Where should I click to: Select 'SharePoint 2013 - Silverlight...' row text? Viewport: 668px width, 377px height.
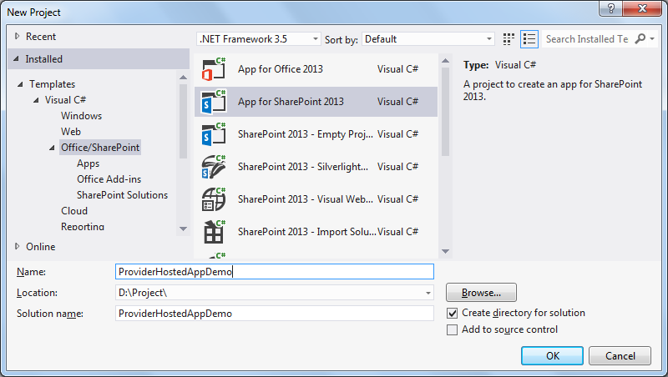tap(303, 167)
